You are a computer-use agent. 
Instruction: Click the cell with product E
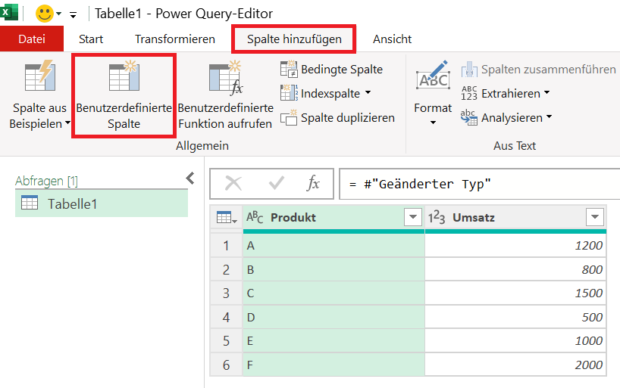tap(333, 340)
